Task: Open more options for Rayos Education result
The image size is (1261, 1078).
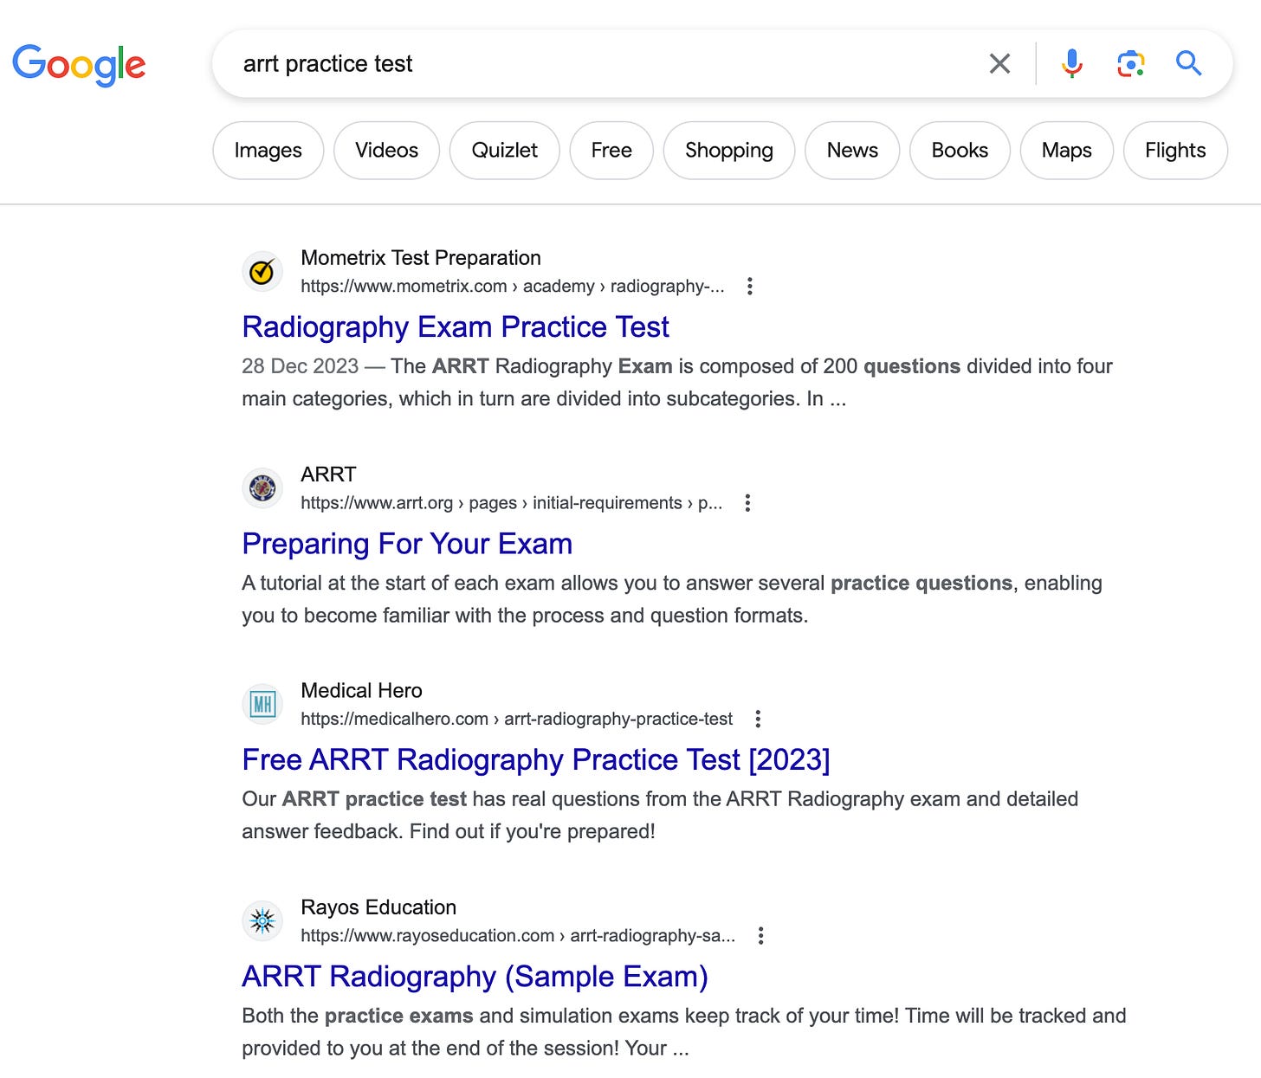Action: 760,935
